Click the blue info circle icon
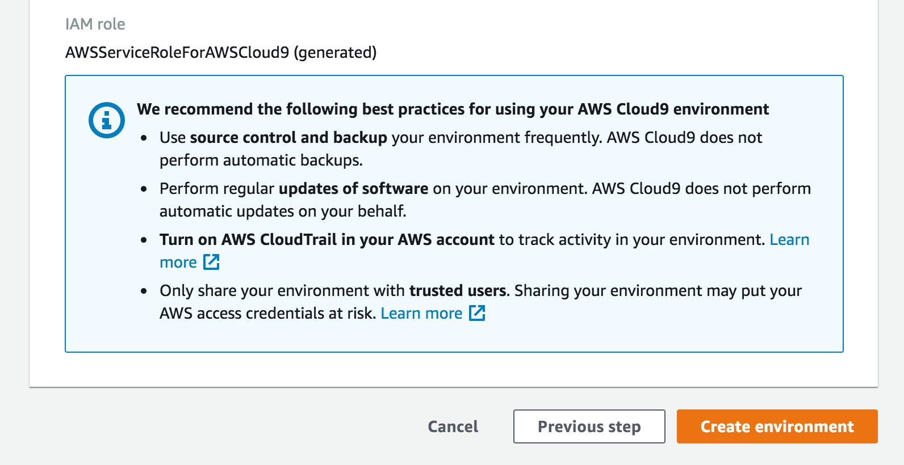904x465 pixels. click(107, 120)
